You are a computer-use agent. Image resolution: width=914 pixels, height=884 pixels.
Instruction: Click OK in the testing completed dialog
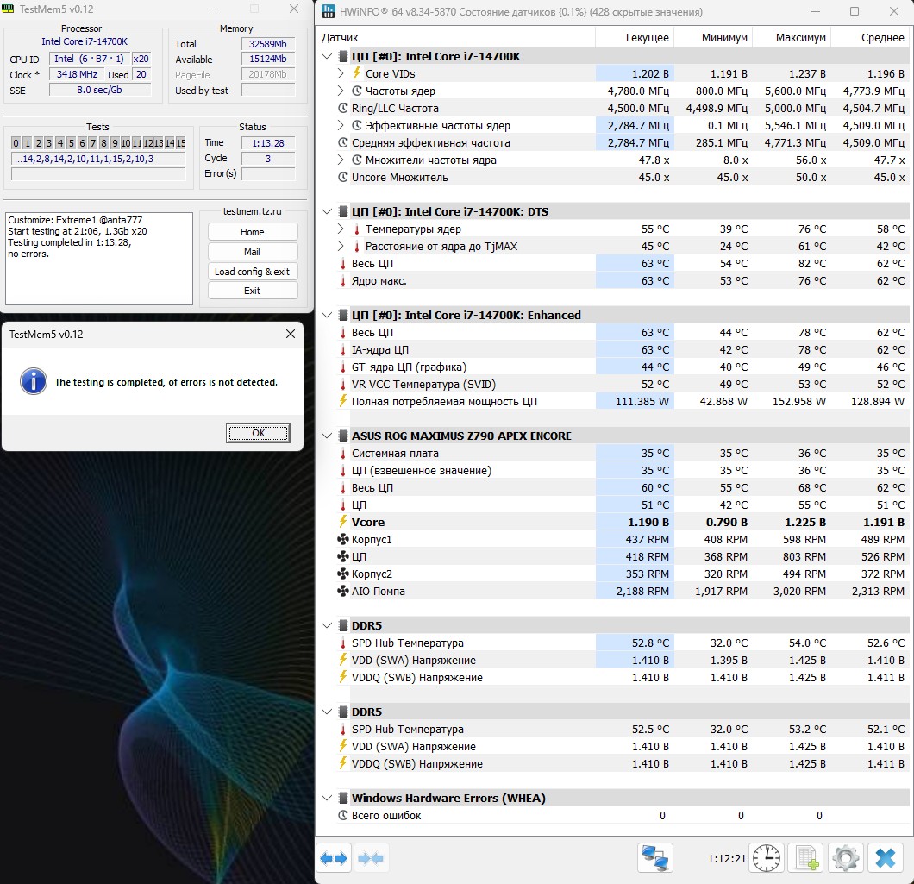(258, 433)
